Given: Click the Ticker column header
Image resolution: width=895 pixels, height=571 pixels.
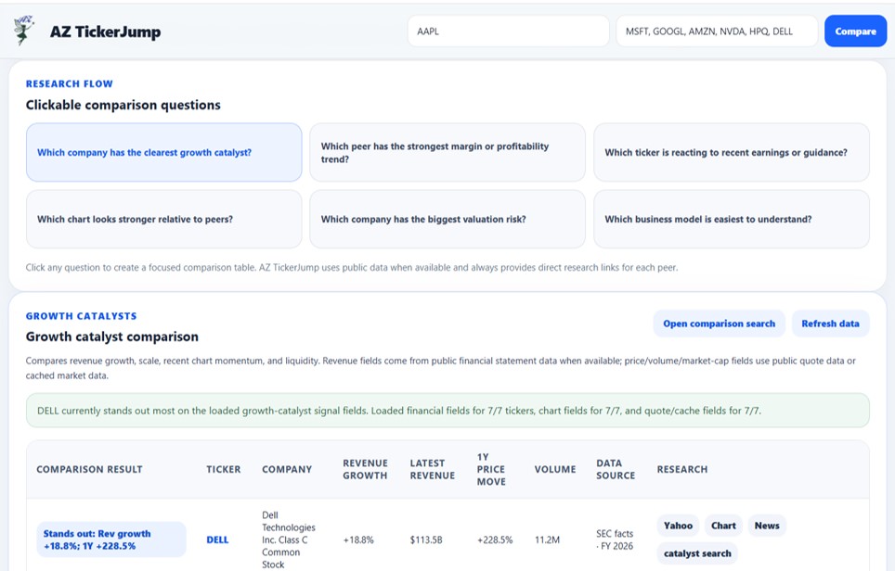Looking at the screenshot, I should click(223, 469).
